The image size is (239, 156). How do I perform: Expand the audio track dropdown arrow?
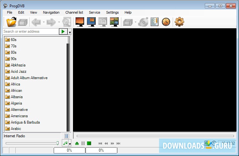tap(70, 144)
